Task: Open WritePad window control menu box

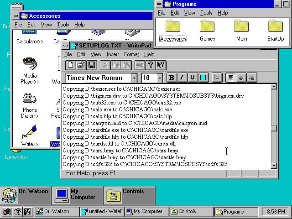Action: pyautogui.click(x=65, y=45)
